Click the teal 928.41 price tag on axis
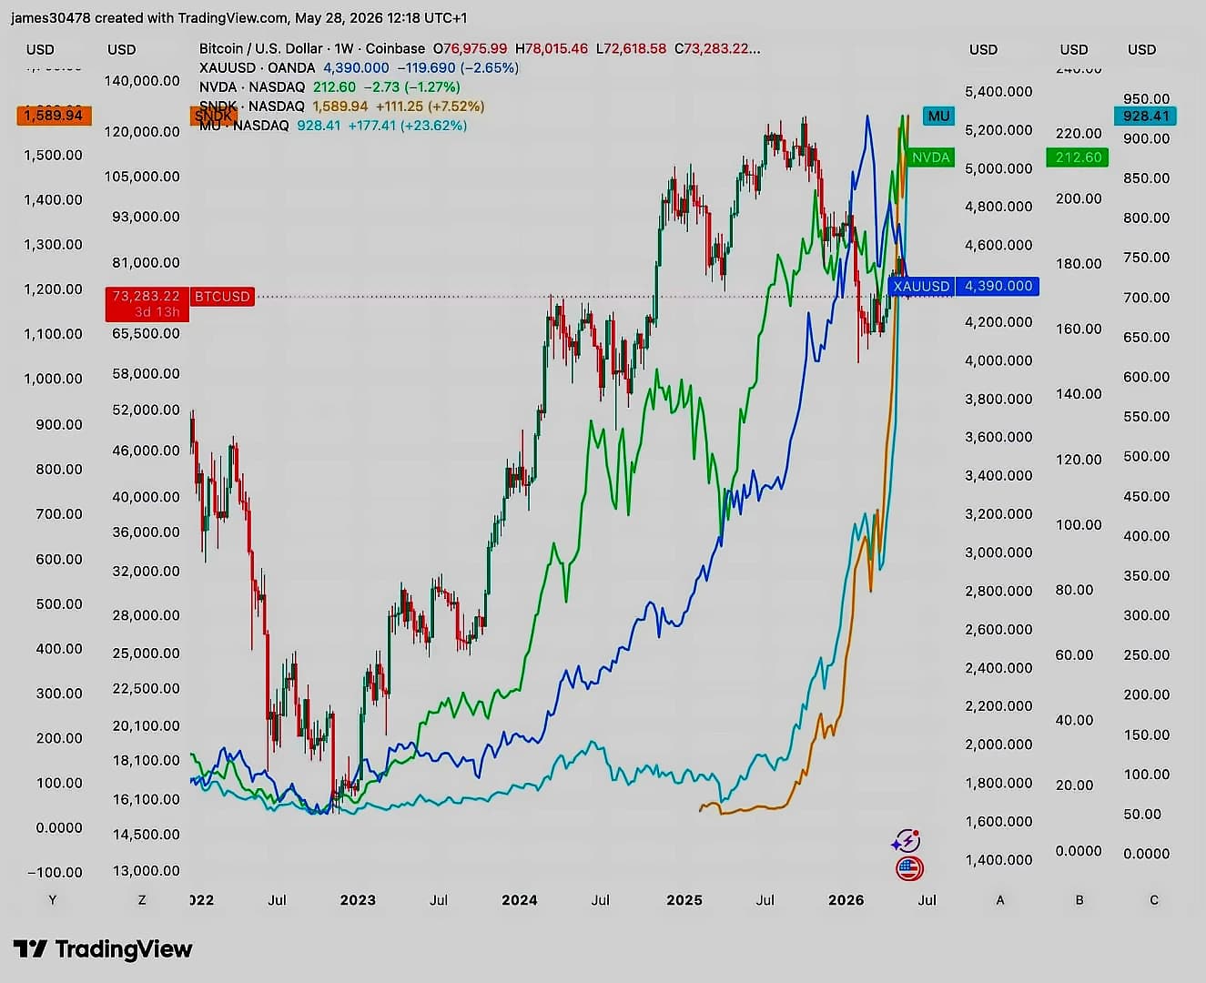Viewport: 1206px width, 983px height. click(x=1146, y=116)
